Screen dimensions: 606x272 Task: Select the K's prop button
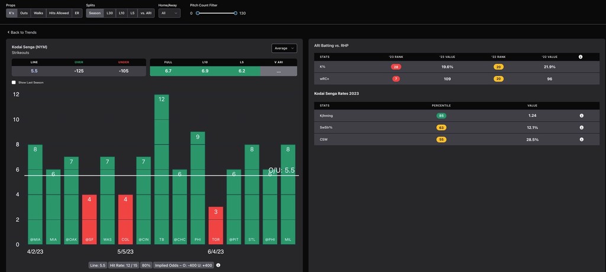click(x=12, y=13)
